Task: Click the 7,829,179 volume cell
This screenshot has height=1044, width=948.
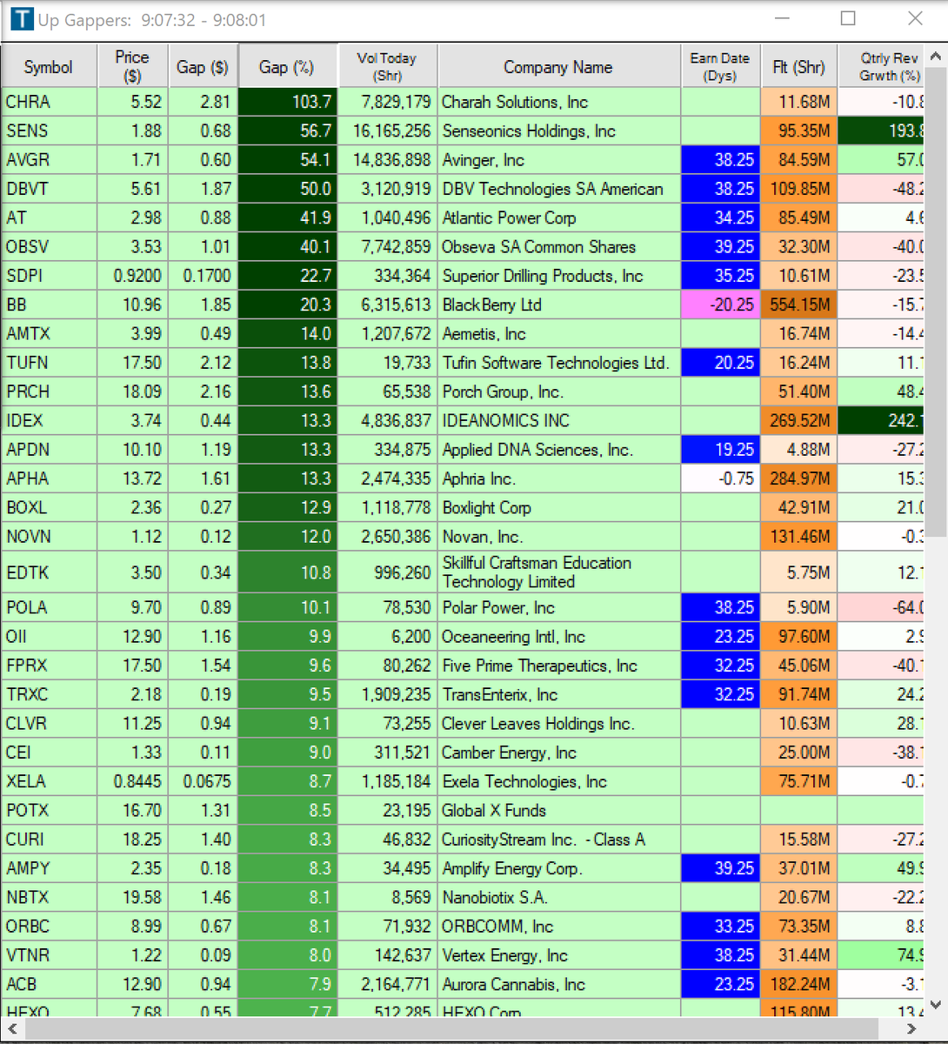Action: (387, 102)
